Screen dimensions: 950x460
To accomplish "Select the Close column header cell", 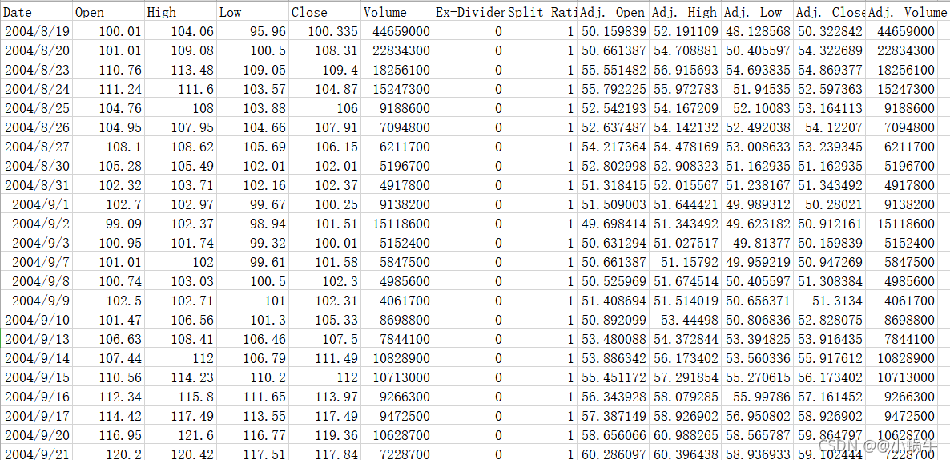I will pyautogui.click(x=324, y=12).
